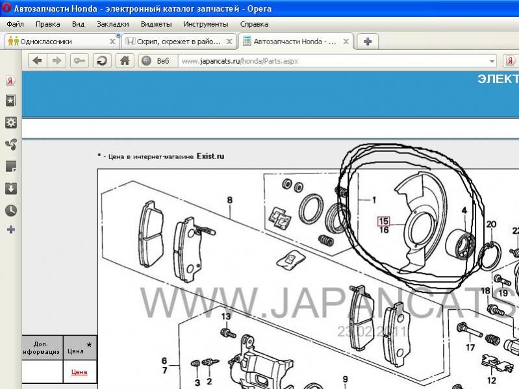Click the Цена column header
This screenshot has height=389, width=519.
pyautogui.click(x=79, y=348)
